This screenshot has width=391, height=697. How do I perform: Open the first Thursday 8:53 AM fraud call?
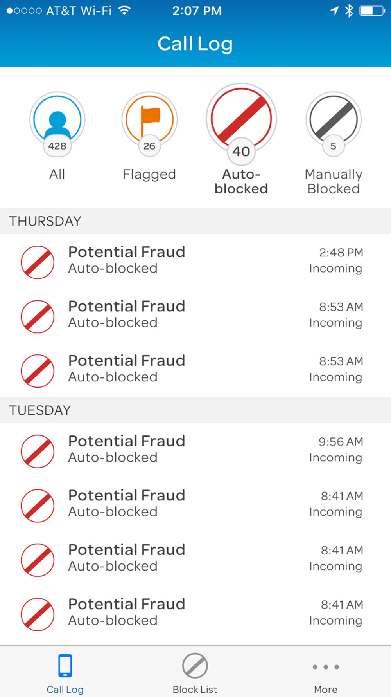pos(195,314)
